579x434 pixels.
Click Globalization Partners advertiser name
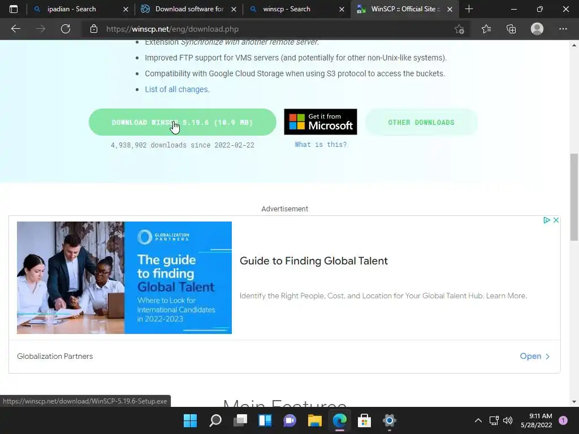[55, 356]
